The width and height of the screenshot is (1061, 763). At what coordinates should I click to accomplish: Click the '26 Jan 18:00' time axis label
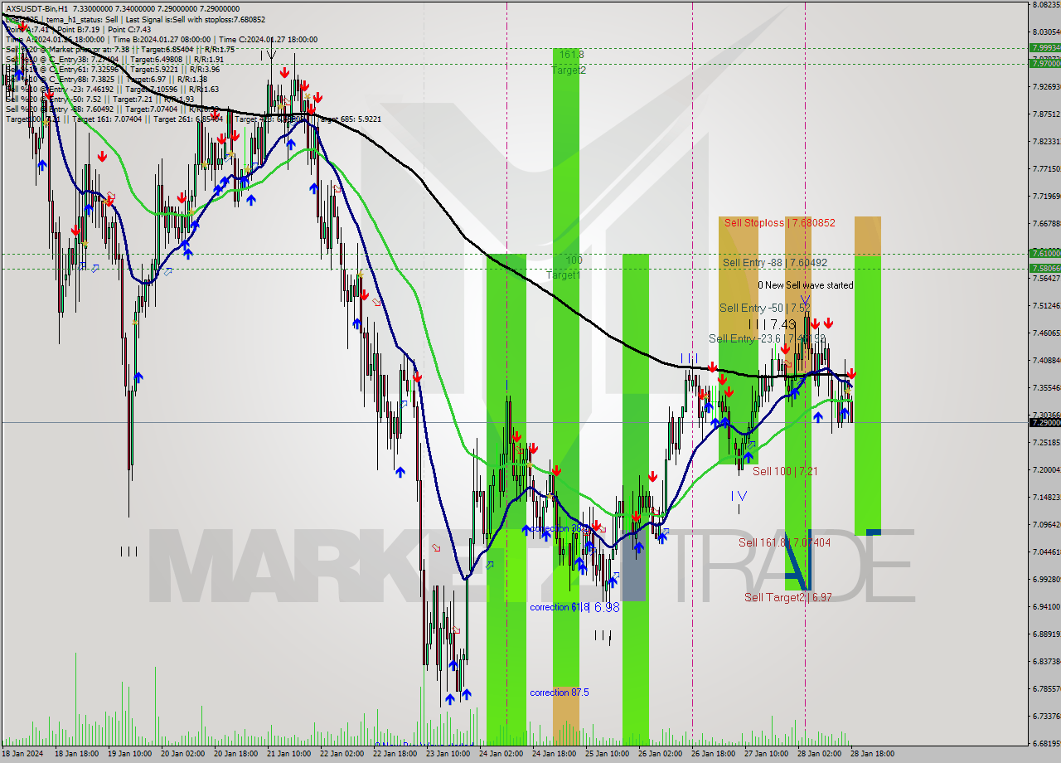click(714, 754)
